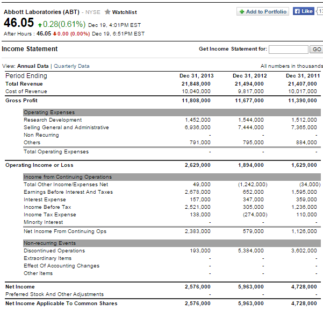Focus the Get Income Statement symbol field

tap(289, 50)
